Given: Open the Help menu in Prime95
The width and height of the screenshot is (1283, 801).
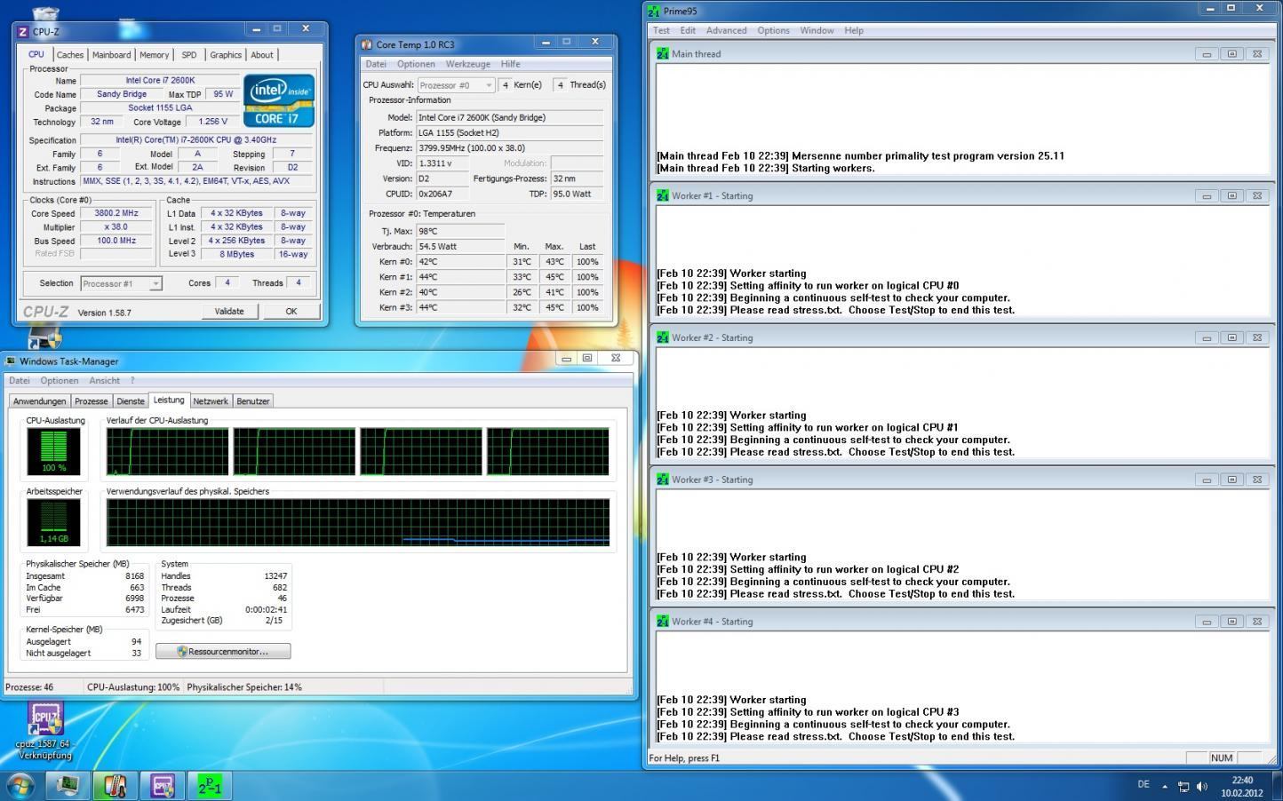Looking at the screenshot, I should tap(854, 30).
